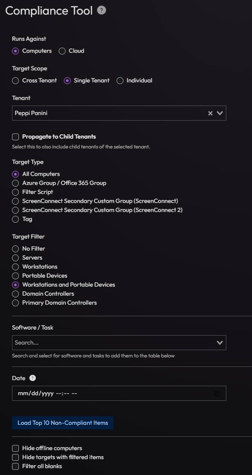Clear the selected Peppi Panini tenant
This screenshot has height=475, width=252.
point(210,113)
